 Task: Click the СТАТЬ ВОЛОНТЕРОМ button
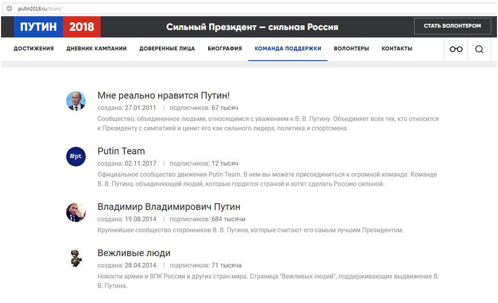[452, 26]
